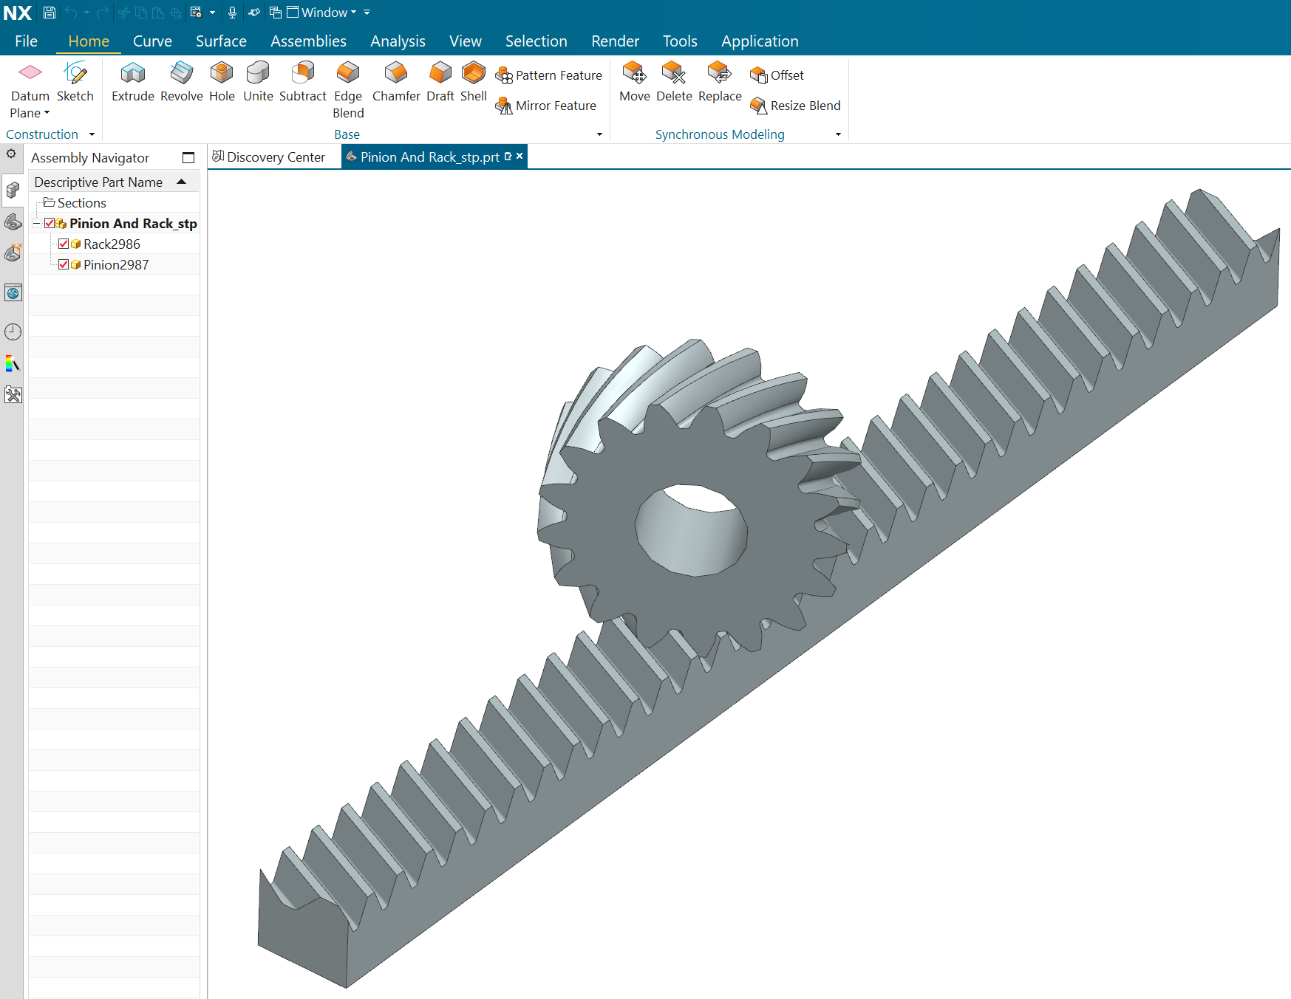This screenshot has width=1291, height=999.
Task: Toggle the Pinion And Rack_stp assembly checkbox
Action: [x=50, y=223]
